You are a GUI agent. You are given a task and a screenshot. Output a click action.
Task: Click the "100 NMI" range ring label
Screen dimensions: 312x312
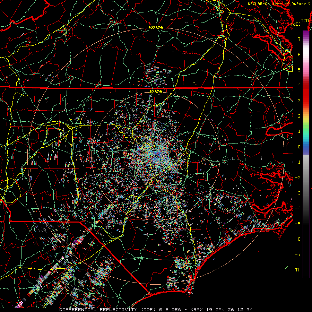pos(156,27)
